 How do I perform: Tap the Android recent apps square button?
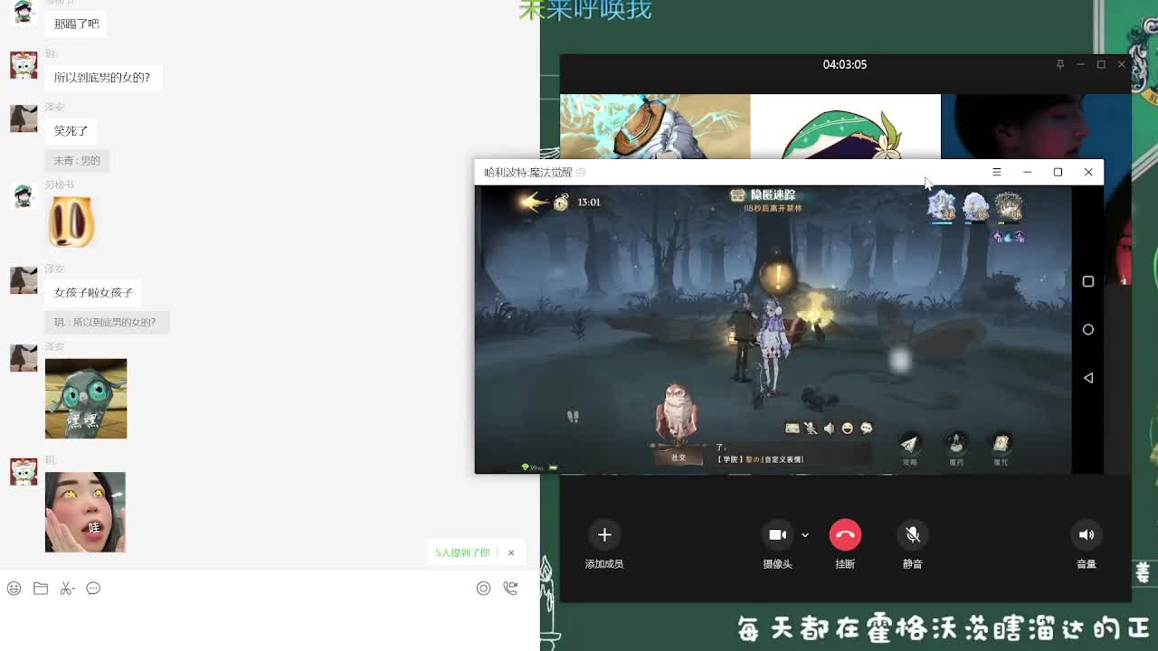(1088, 281)
